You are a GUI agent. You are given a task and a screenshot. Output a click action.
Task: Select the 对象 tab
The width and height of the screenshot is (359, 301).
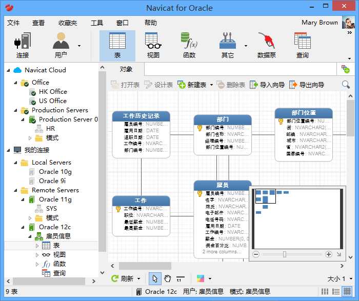[126, 69]
